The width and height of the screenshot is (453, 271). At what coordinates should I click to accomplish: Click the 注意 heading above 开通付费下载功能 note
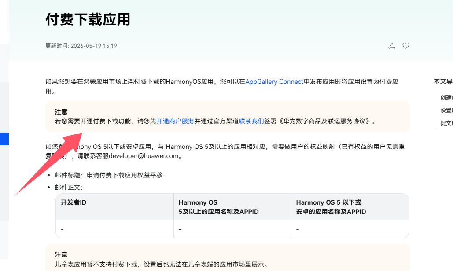(x=61, y=112)
